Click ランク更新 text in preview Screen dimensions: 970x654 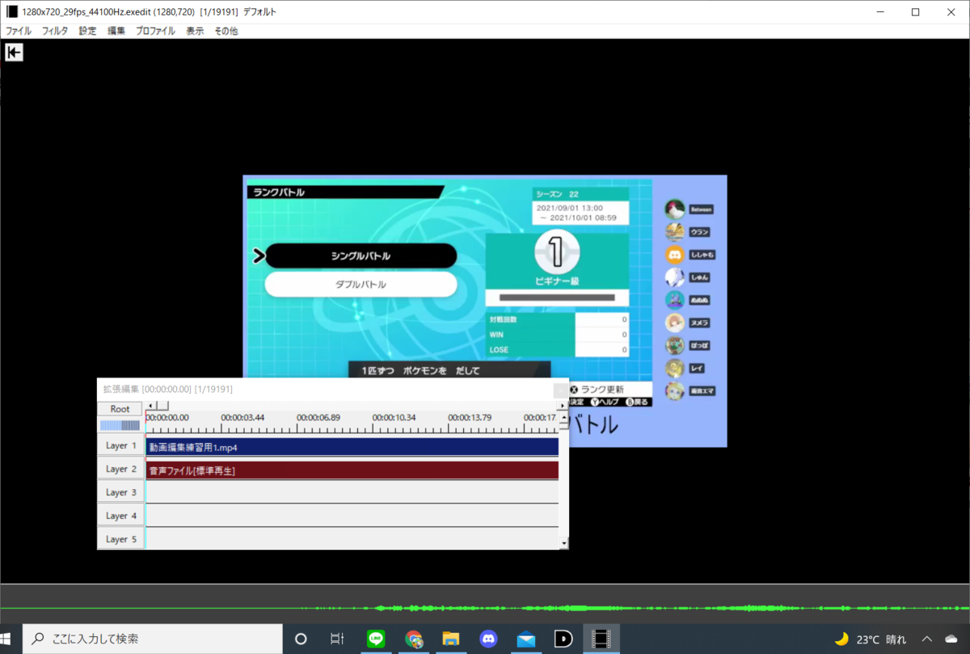(602, 390)
